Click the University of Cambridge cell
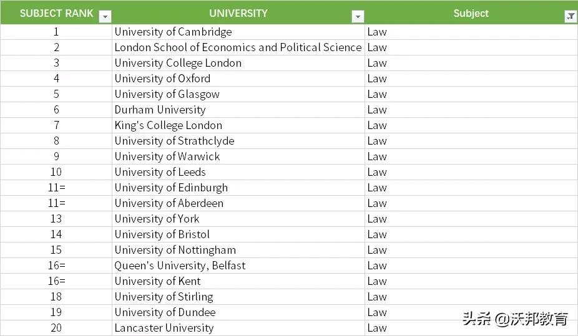Image resolution: width=578 pixels, height=336 pixels. [173, 32]
